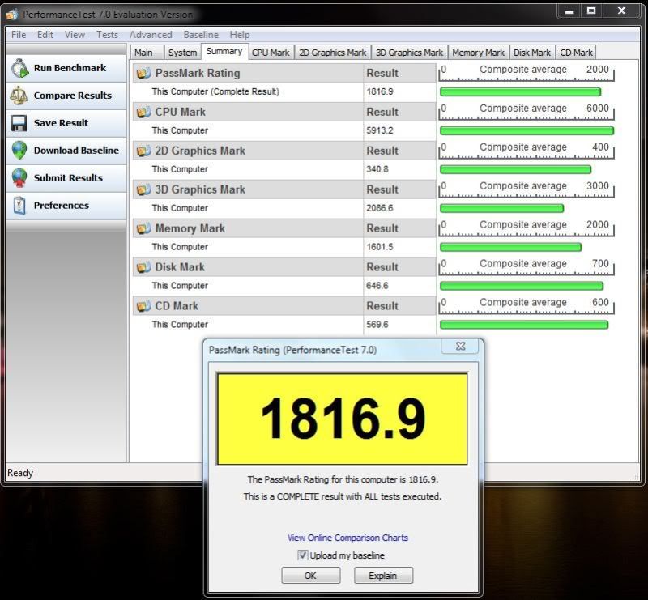
Task: Open the Help menu
Action: (x=240, y=35)
